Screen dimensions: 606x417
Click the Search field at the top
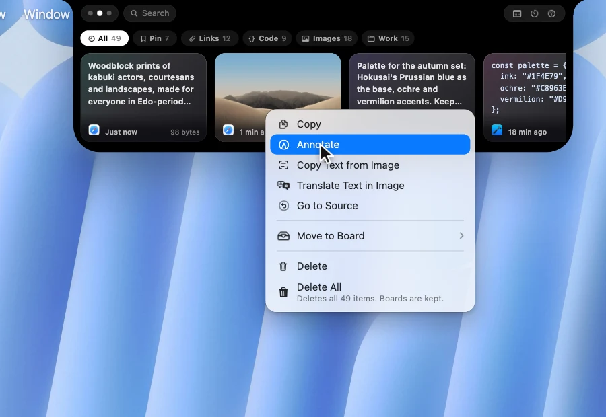[x=149, y=13]
